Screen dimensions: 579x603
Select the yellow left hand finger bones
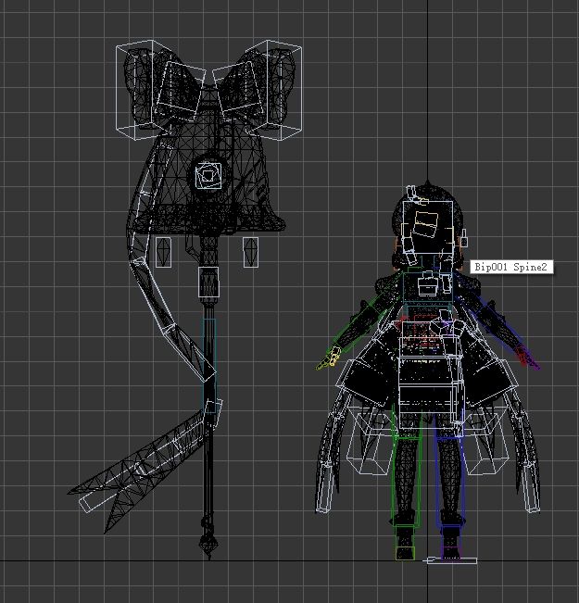(x=328, y=358)
